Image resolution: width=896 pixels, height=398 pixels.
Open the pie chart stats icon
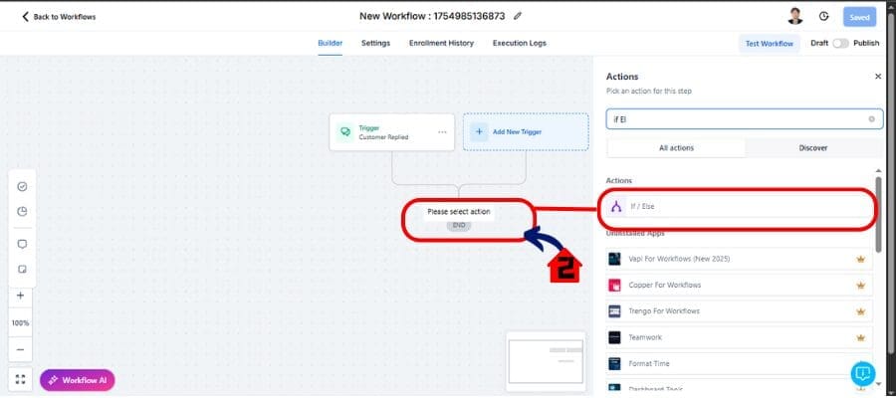click(22, 211)
